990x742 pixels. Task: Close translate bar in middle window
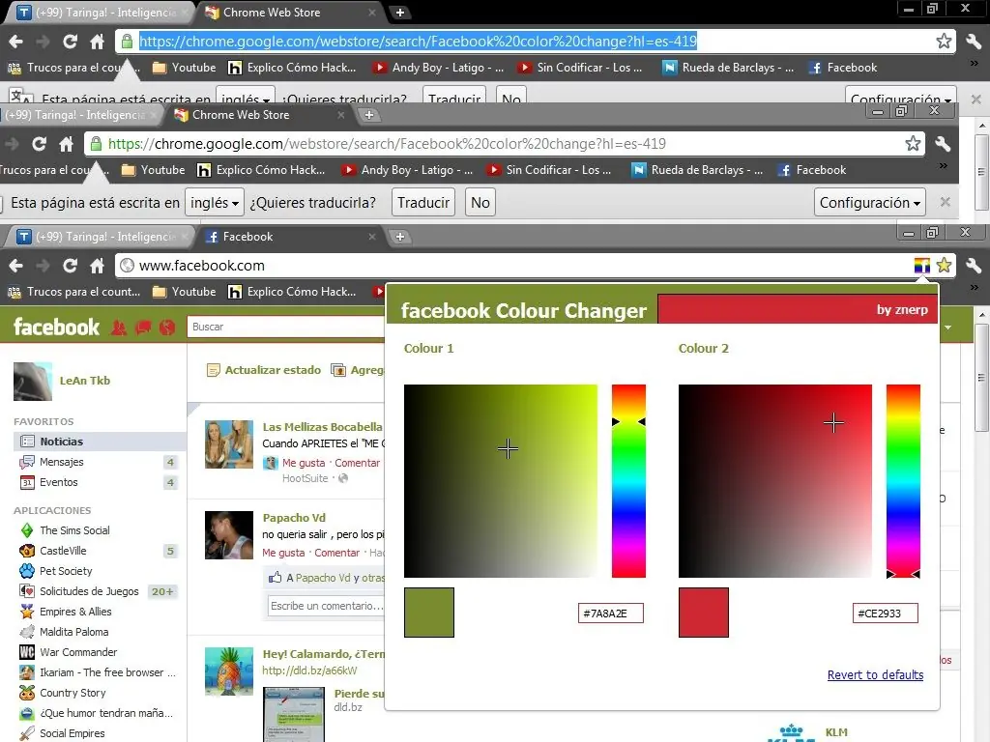coord(946,202)
